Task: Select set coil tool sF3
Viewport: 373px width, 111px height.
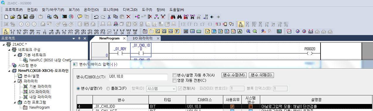Action: coord(77,31)
